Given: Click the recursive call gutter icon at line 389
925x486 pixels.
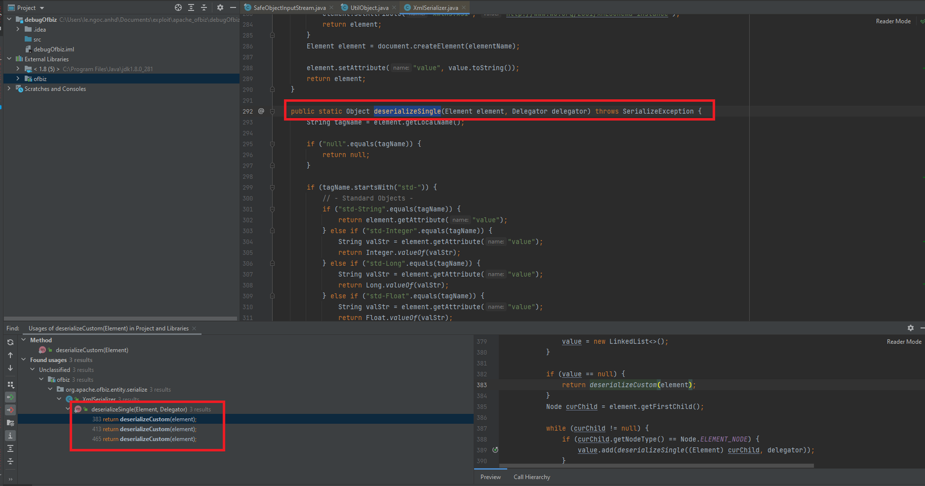Looking at the screenshot, I should (495, 450).
